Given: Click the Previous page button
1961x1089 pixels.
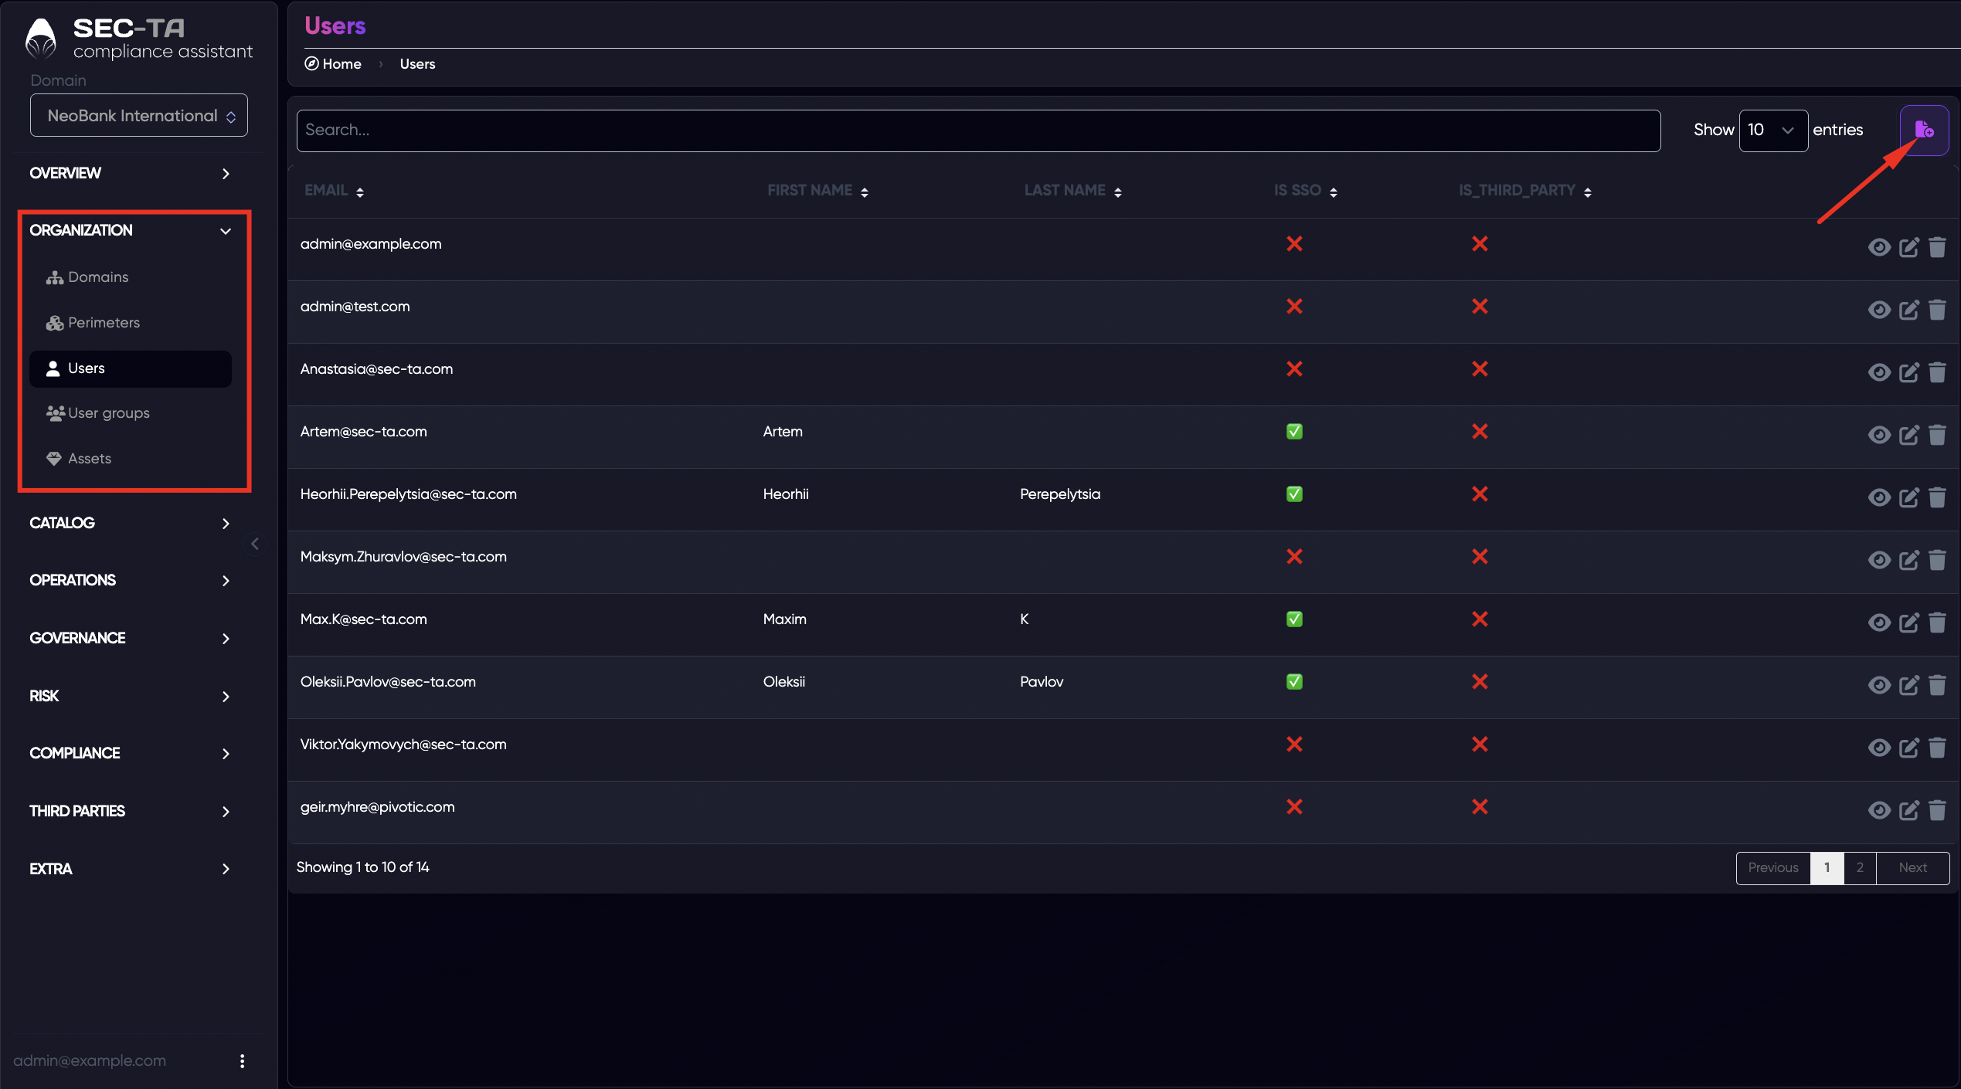Looking at the screenshot, I should point(1773,867).
